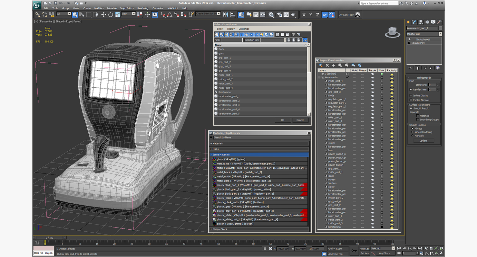This screenshot has height=257, width=477.
Task: Click the Render Production teapot icon
Action: [293, 14]
